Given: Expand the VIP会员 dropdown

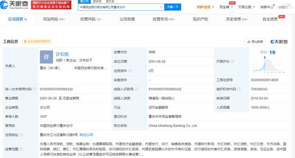Looking at the screenshot, I should pyautogui.click(x=206, y=7).
